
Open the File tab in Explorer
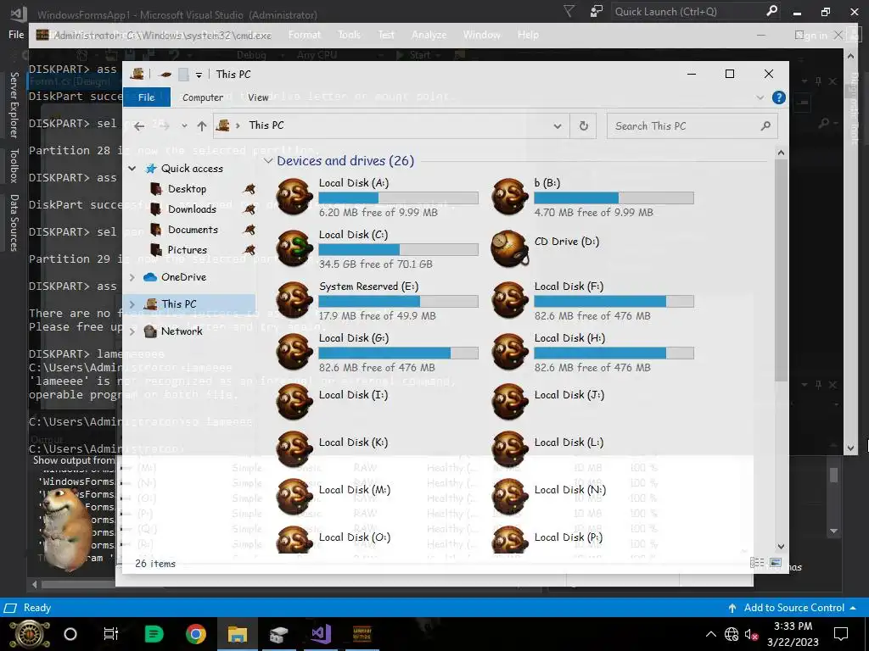[x=146, y=97]
